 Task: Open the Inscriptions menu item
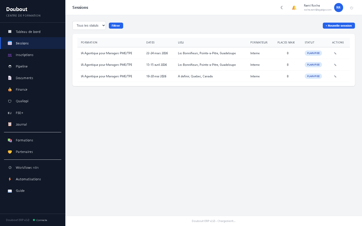(x=24, y=55)
